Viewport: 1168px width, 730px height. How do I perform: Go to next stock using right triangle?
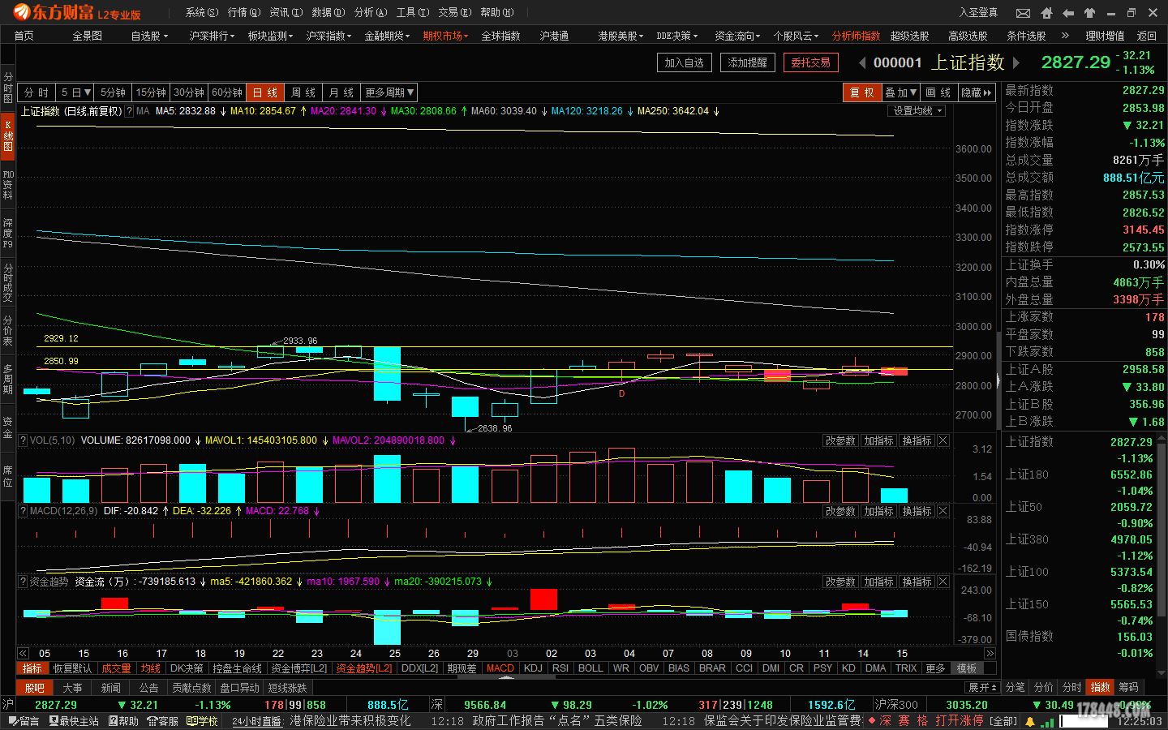(x=1016, y=63)
